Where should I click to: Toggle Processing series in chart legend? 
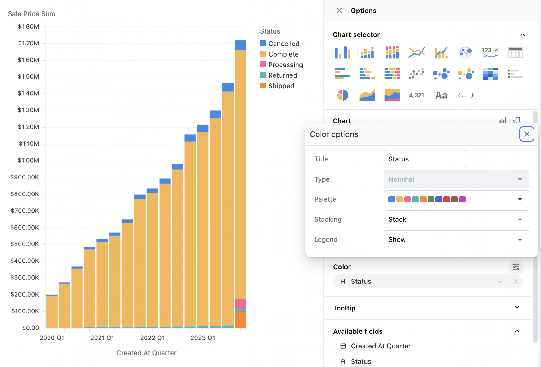click(285, 65)
